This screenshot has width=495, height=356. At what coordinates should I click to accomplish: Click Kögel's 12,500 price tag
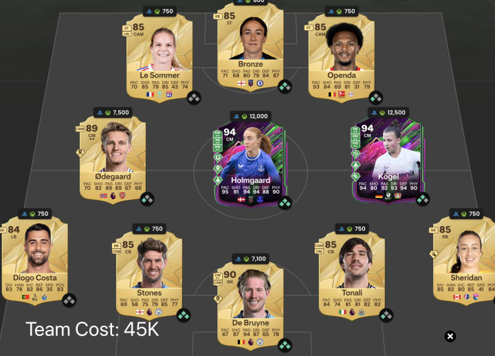tap(388, 112)
